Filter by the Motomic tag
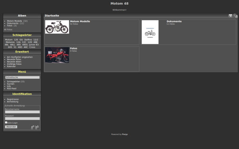The height and width of the screenshot is (149, 239). tap(10, 42)
